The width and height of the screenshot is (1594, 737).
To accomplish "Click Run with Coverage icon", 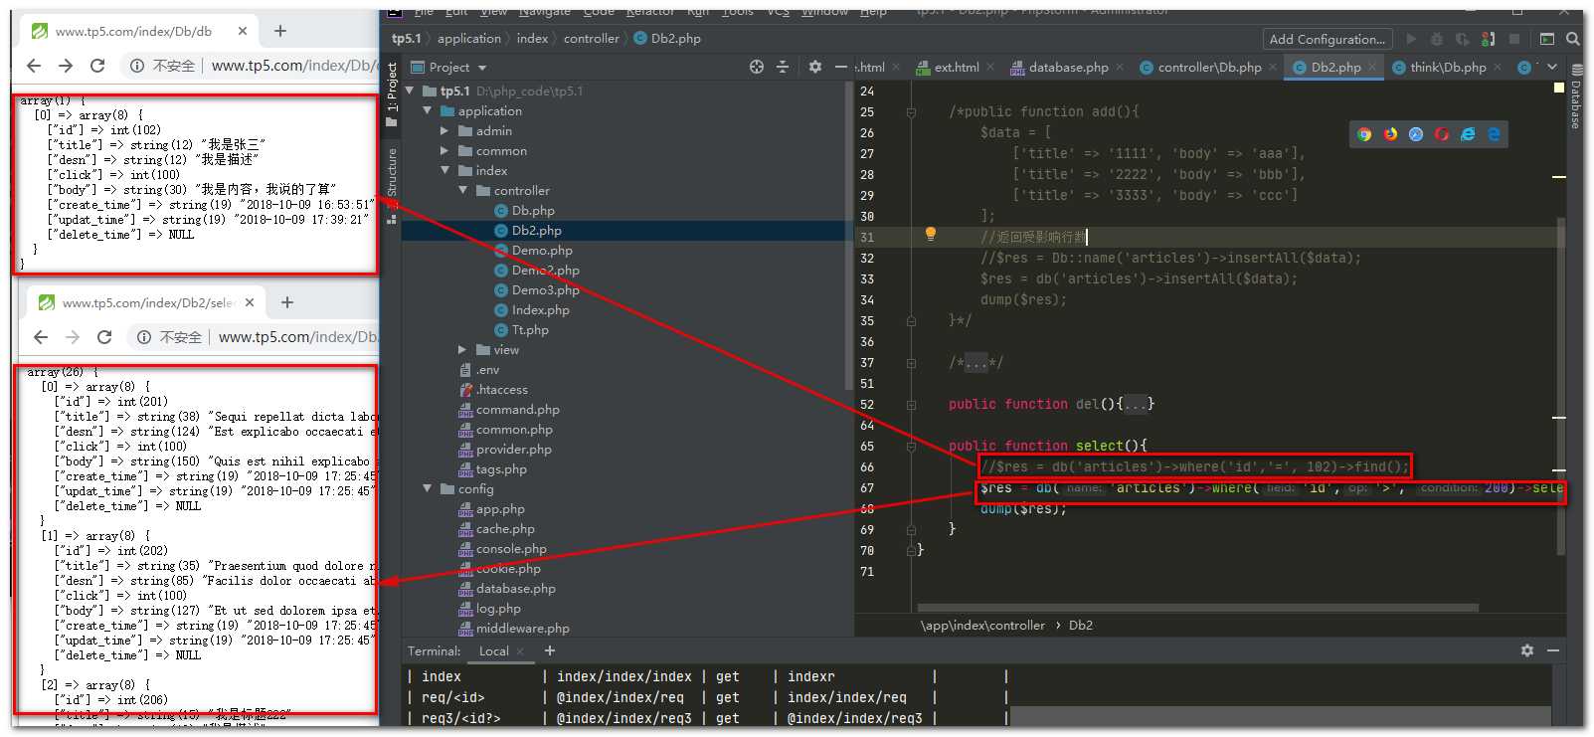I will (1462, 39).
